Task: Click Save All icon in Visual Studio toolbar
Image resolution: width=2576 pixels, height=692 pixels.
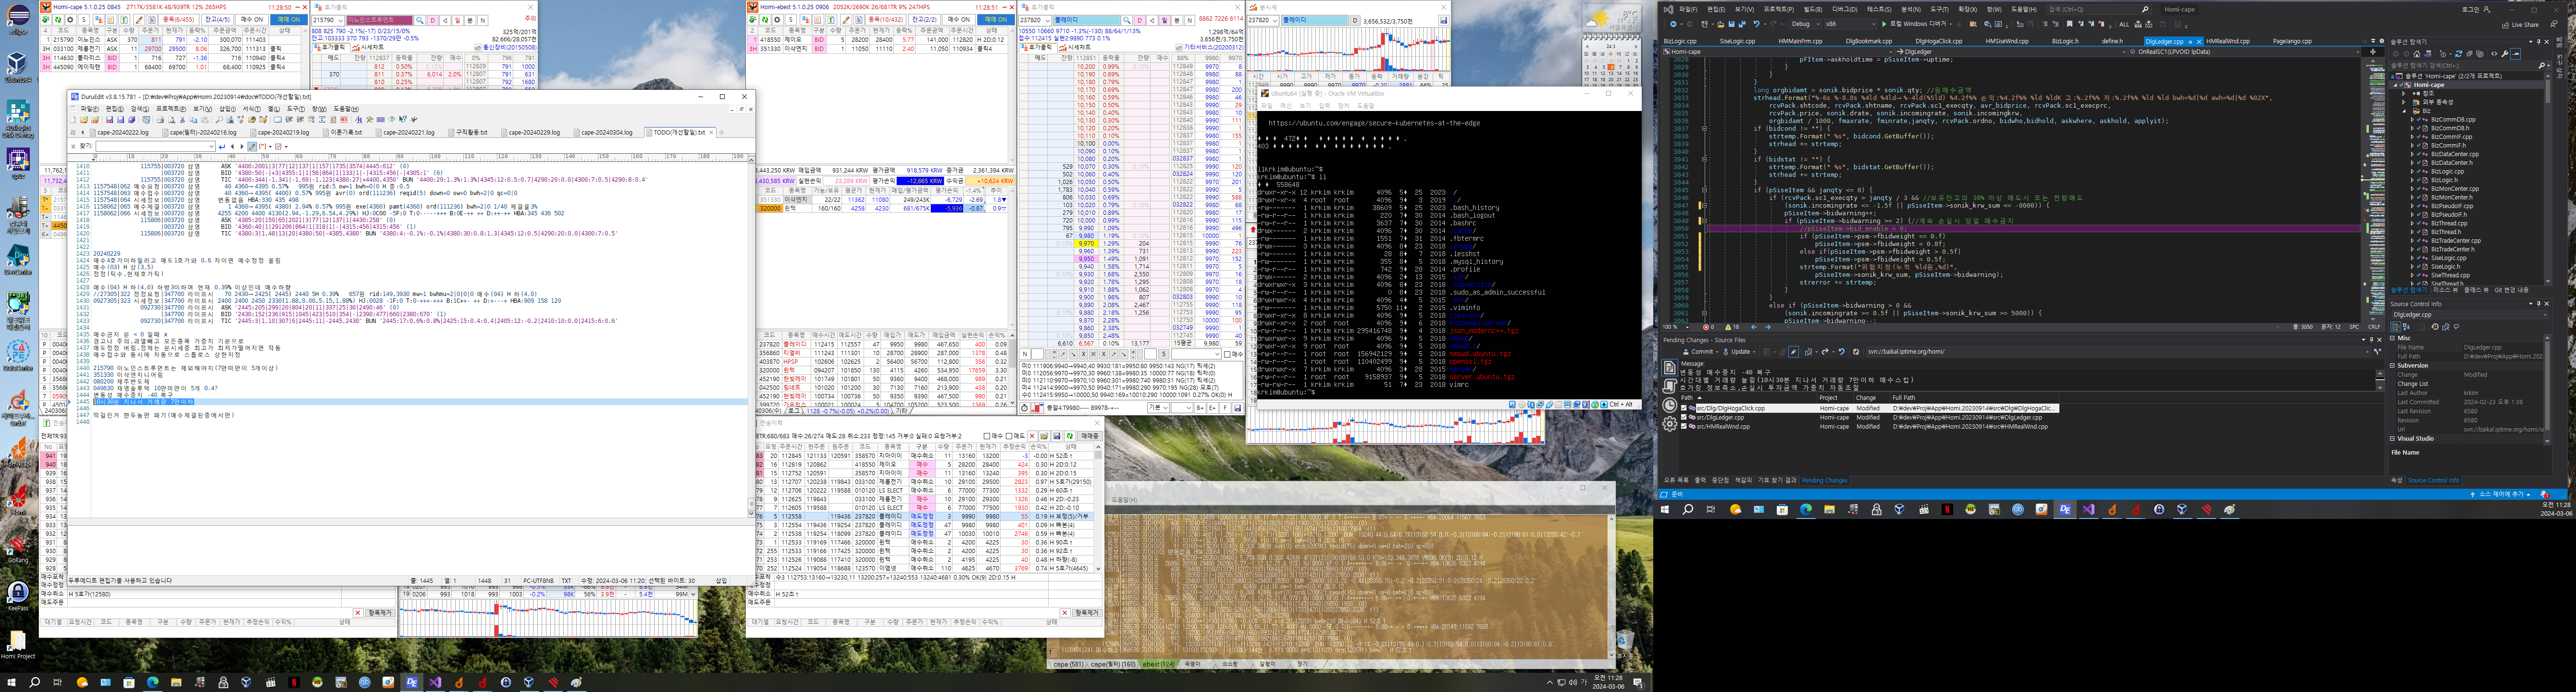Action: click(1742, 24)
